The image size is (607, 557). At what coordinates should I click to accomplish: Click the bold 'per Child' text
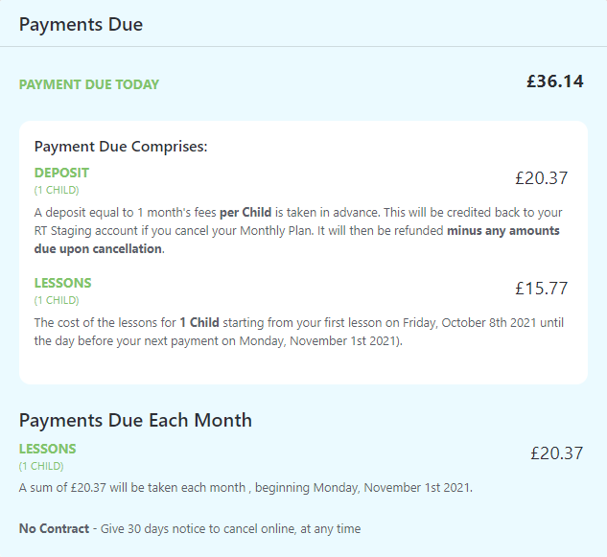coord(245,213)
